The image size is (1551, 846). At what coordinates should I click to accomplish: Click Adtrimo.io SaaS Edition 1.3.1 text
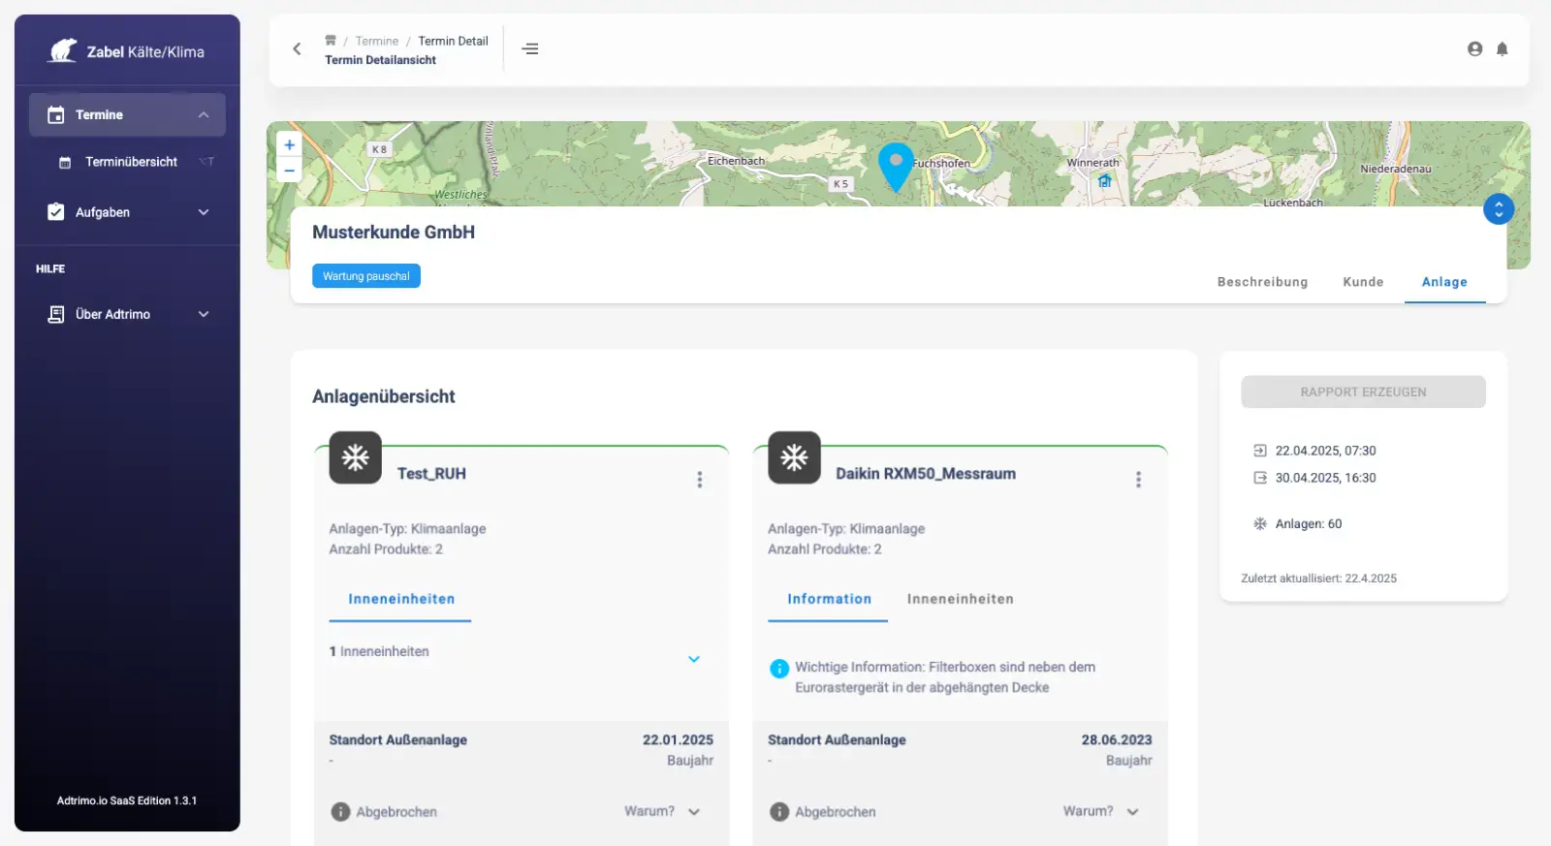pyautogui.click(x=127, y=800)
